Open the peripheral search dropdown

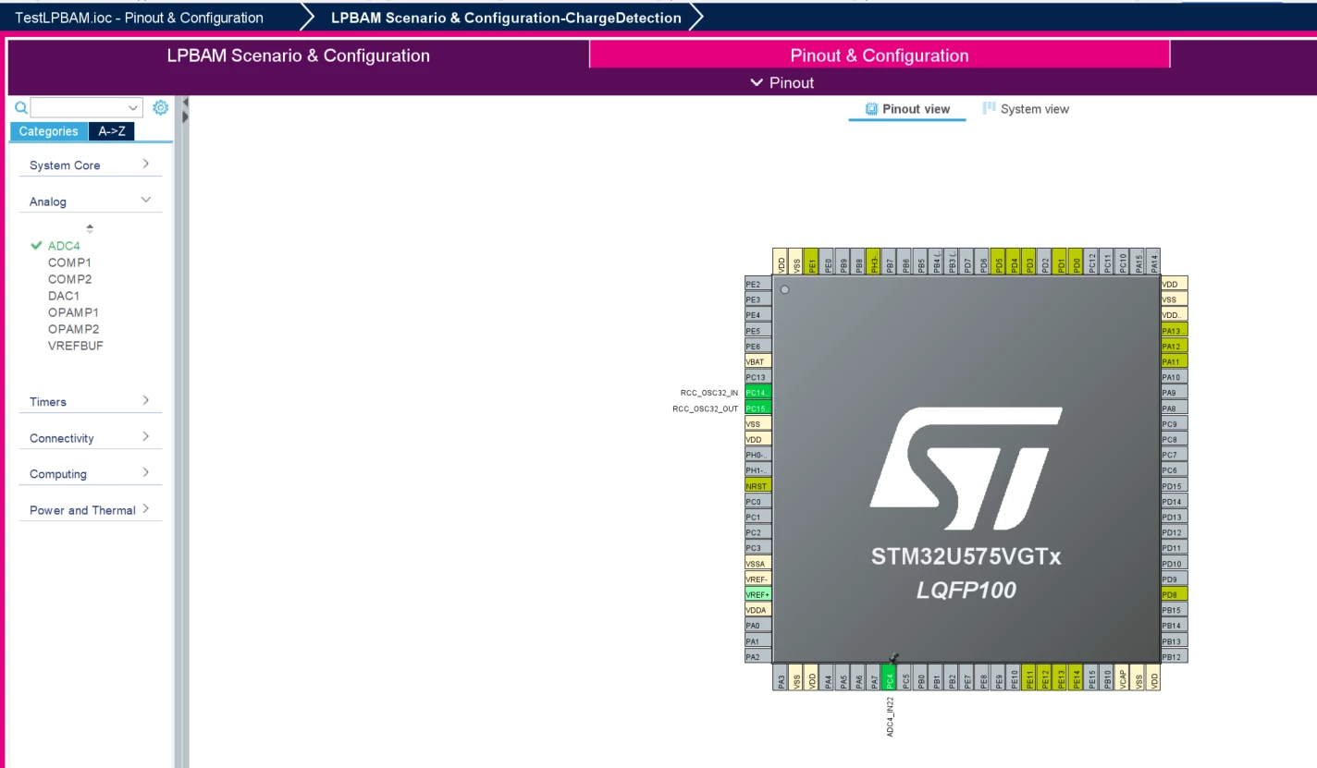pyautogui.click(x=134, y=107)
